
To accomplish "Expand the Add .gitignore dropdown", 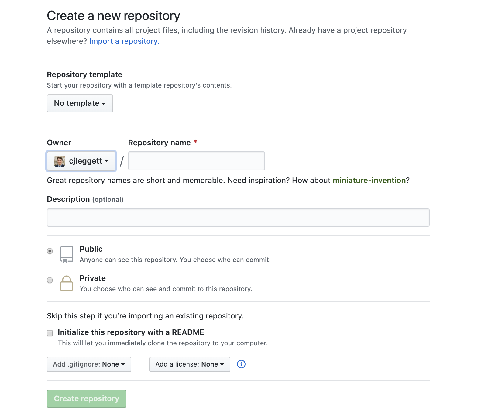I will pos(89,364).
